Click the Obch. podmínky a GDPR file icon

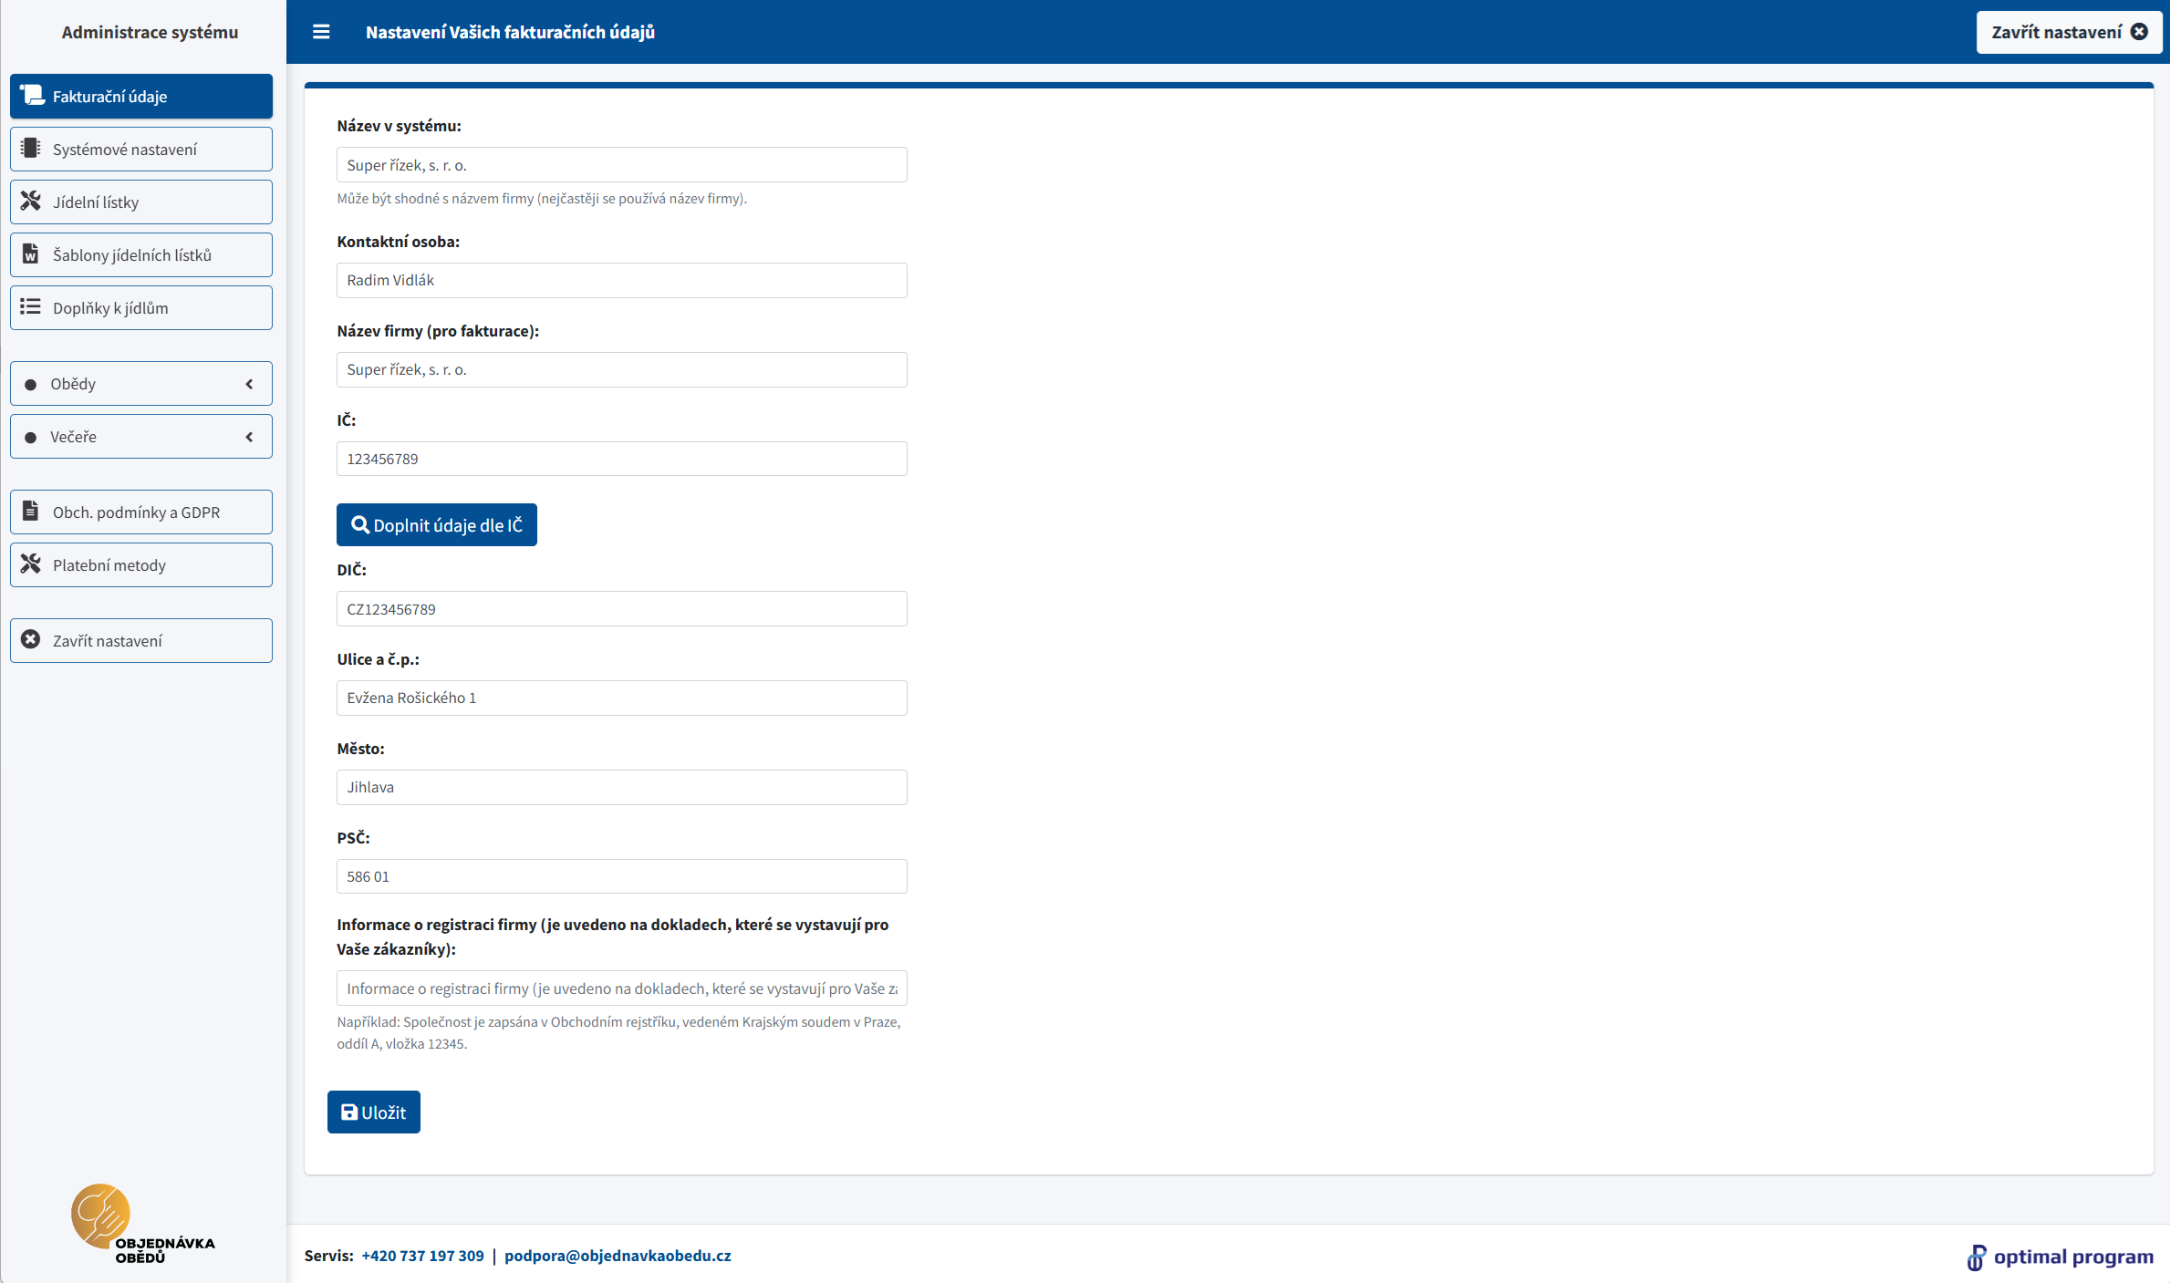click(x=31, y=511)
